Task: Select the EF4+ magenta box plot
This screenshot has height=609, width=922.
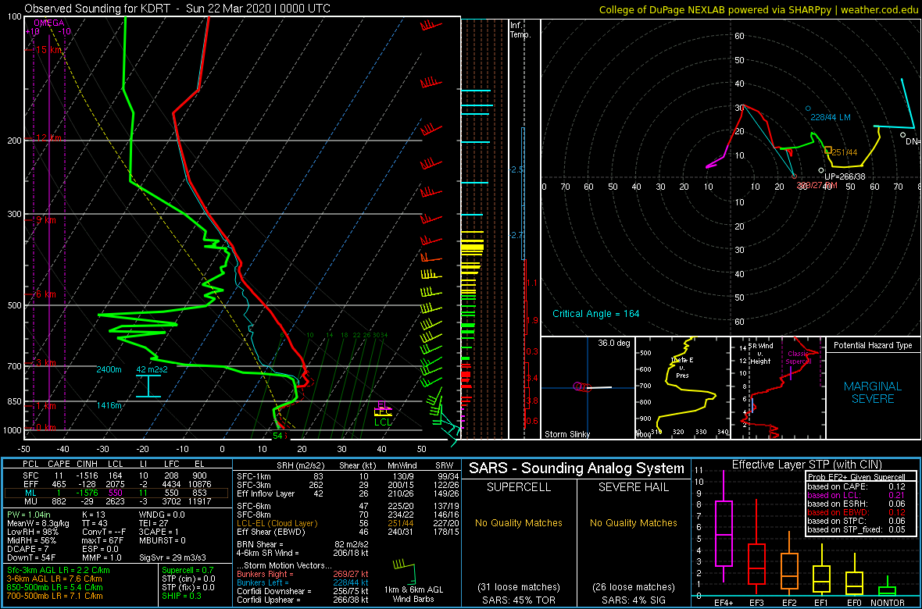Action: click(723, 526)
